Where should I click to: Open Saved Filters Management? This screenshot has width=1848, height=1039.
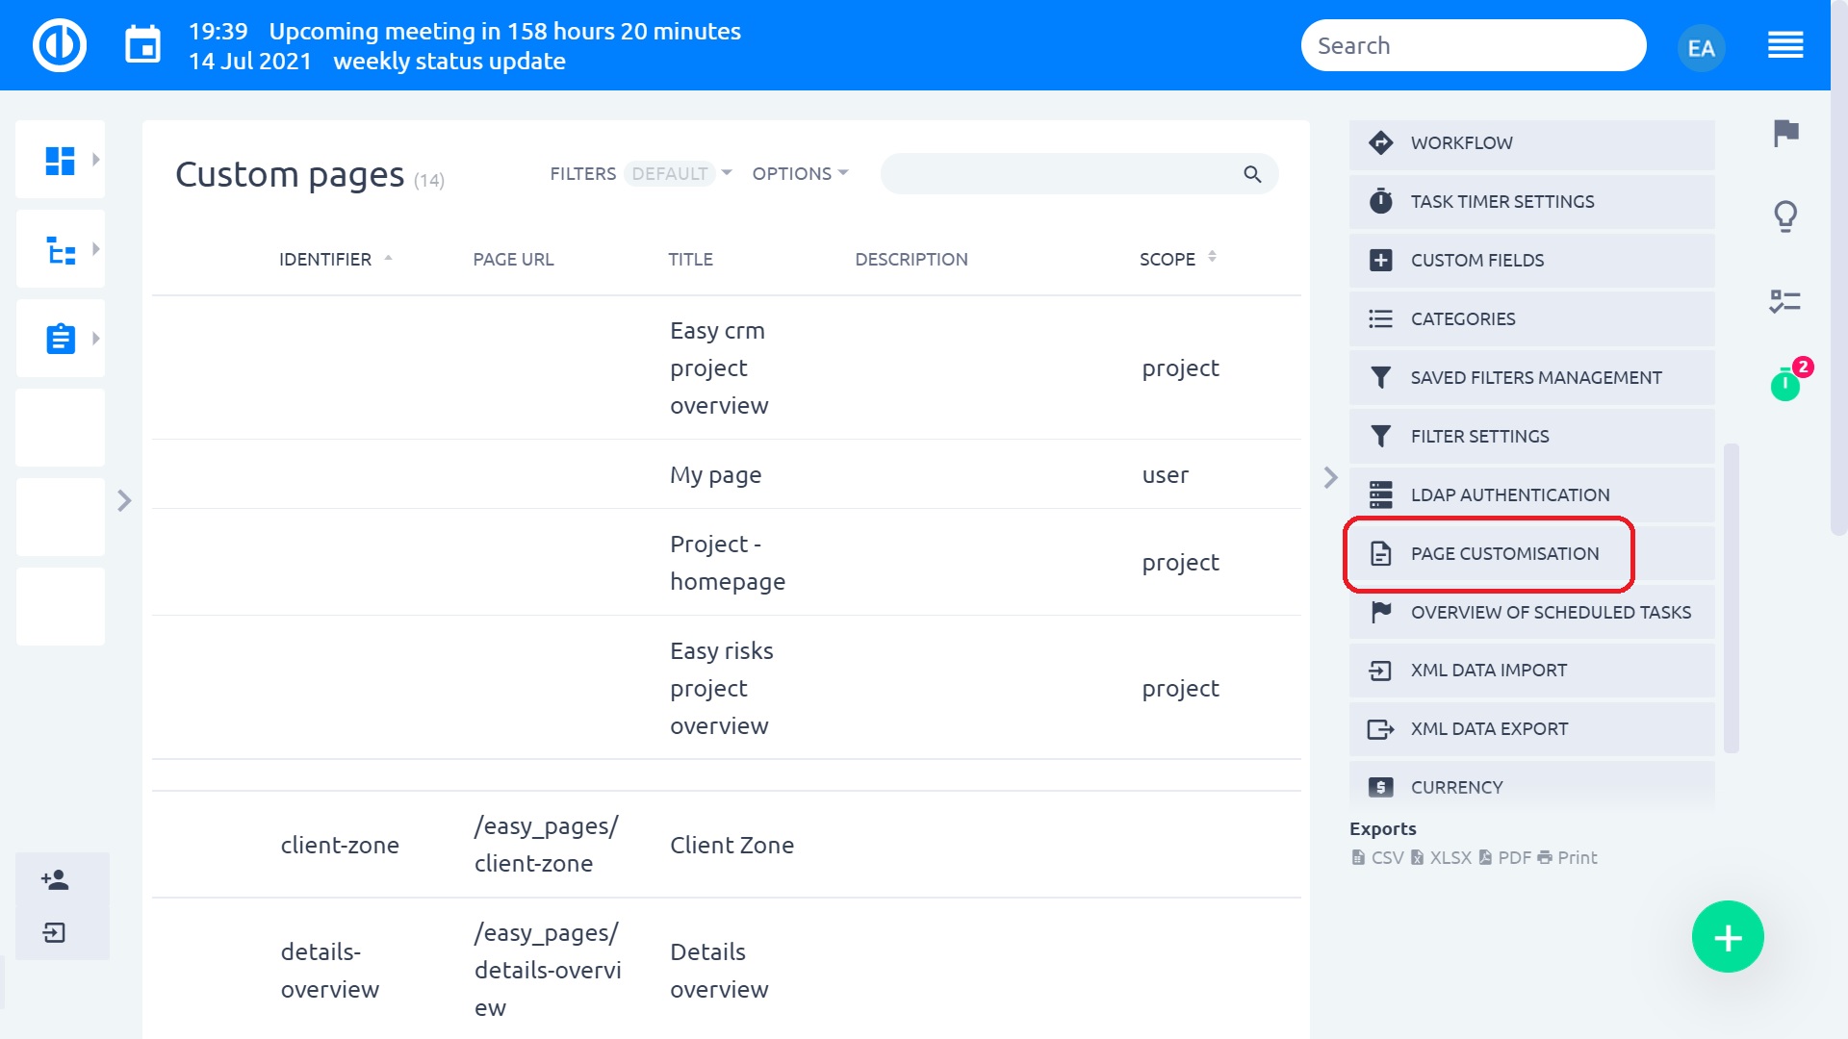click(x=1531, y=378)
